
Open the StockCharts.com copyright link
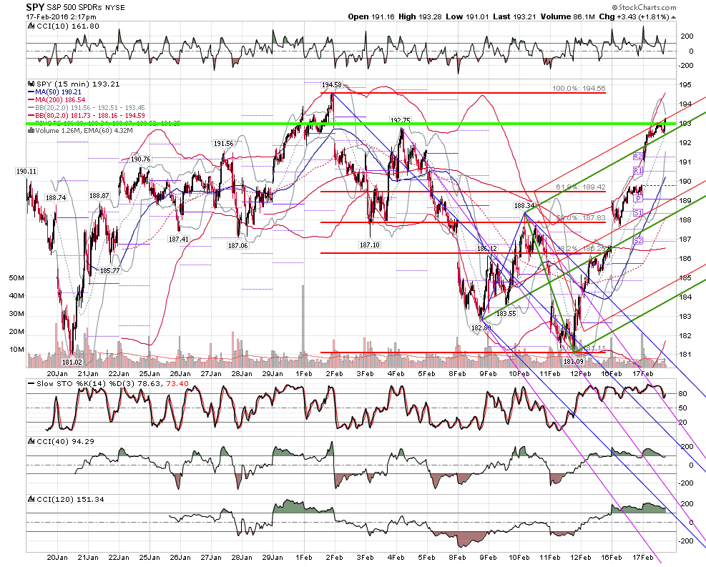pos(644,7)
